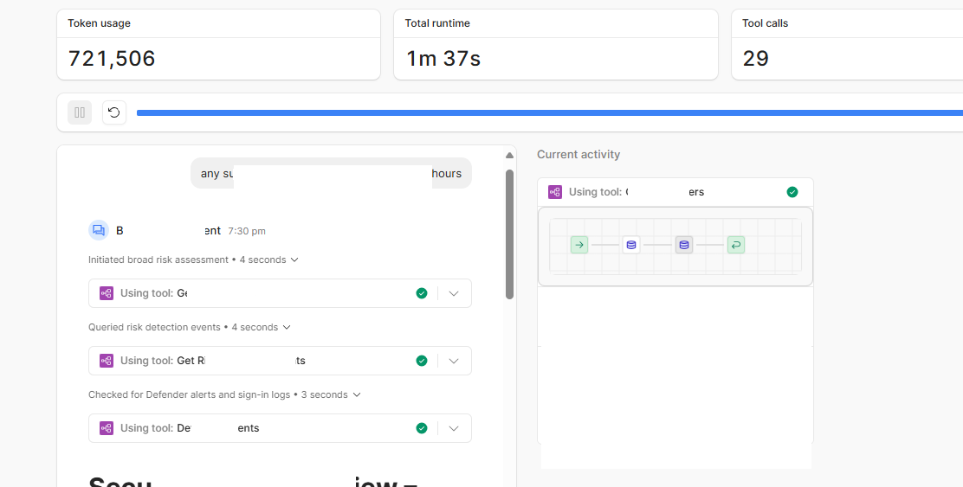Image resolution: width=963 pixels, height=487 pixels.
Task: Expand the 'Queried risk detection events' step
Action: [287, 327]
